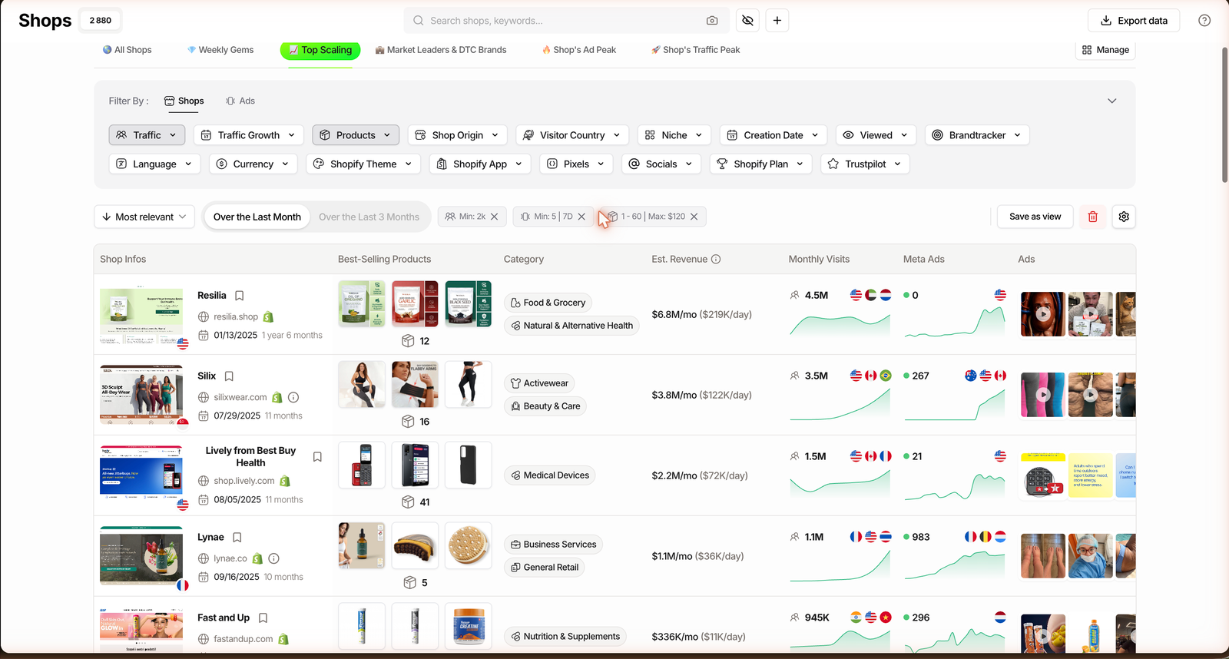Bookmark the Resilia shop

click(x=240, y=296)
